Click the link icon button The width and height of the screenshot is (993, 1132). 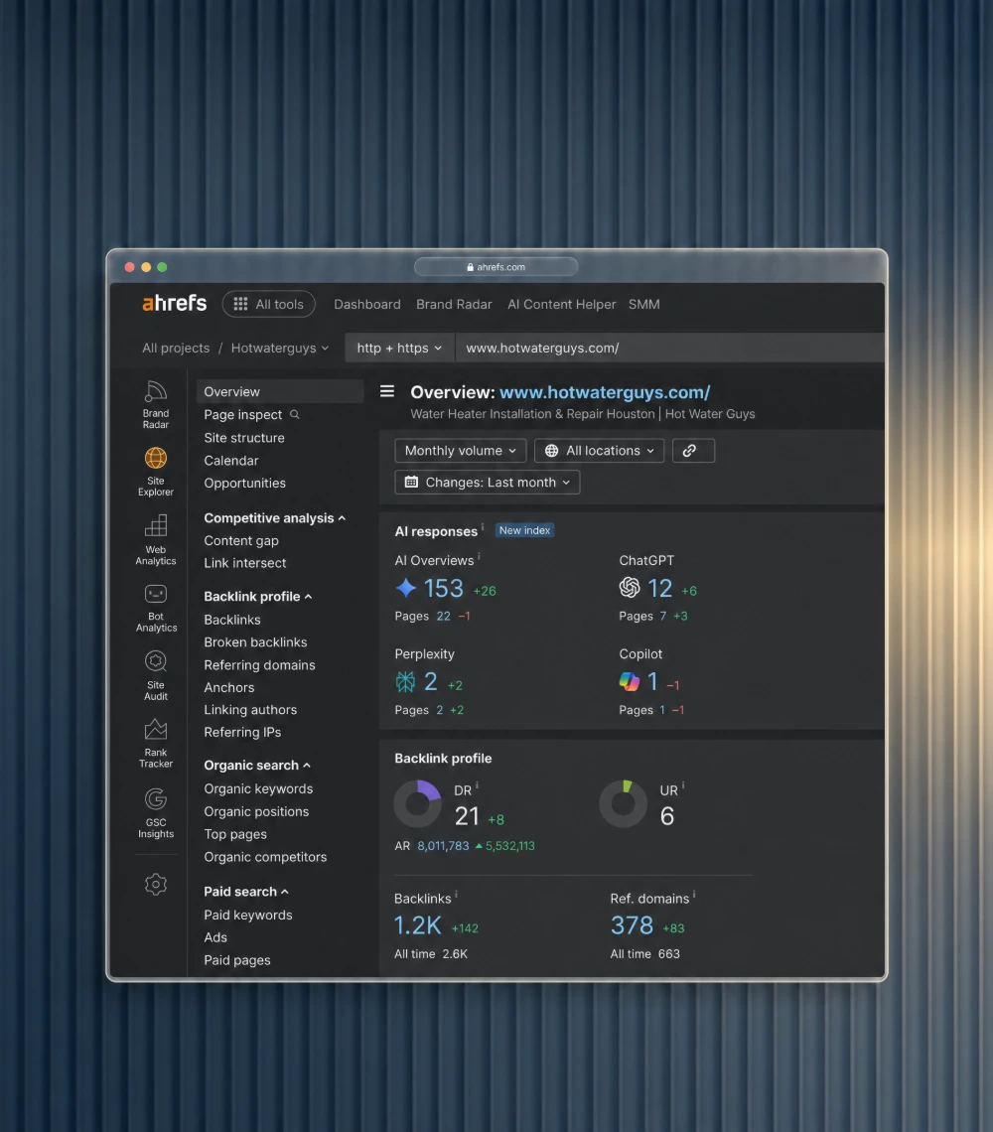click(693, 451)
